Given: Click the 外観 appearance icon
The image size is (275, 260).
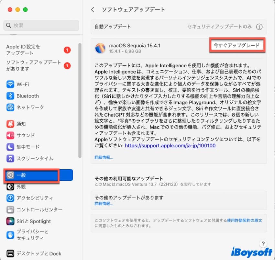Looking at the screenshot, I should coord(10,187).
